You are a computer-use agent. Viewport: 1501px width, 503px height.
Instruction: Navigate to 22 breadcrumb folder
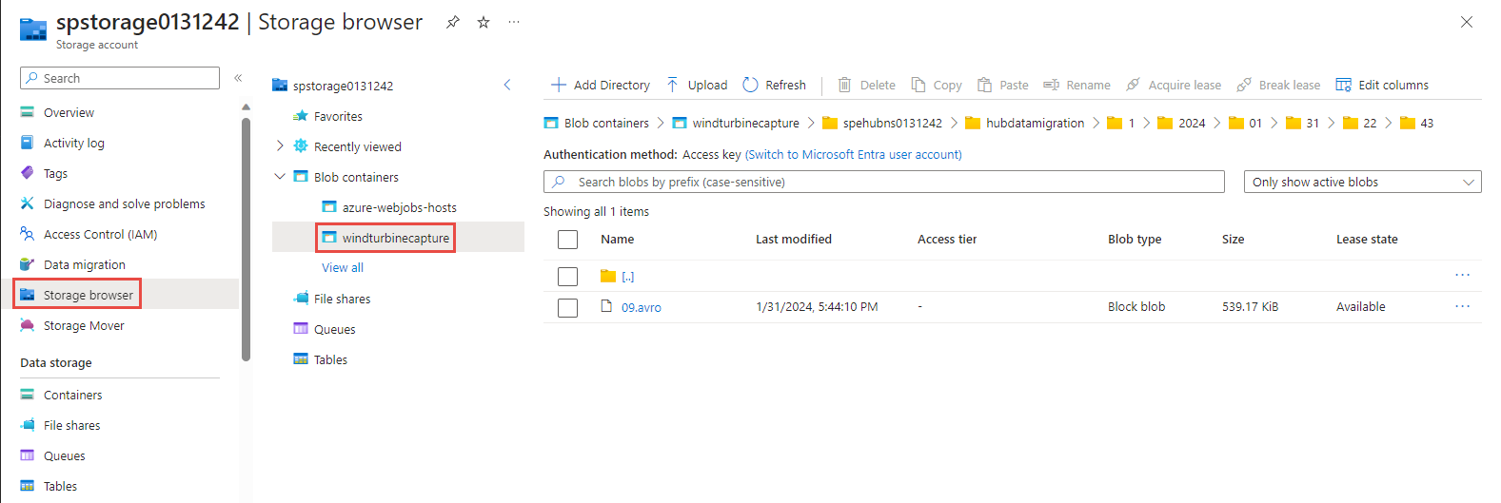tap(1370, 123)
